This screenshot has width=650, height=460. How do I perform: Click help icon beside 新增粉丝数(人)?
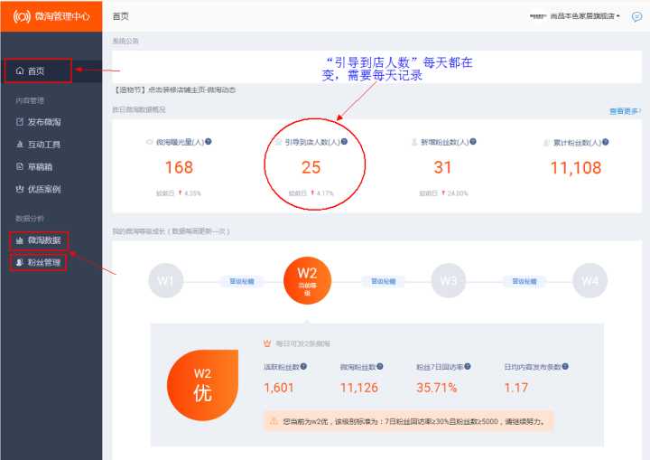pos(473,142)
